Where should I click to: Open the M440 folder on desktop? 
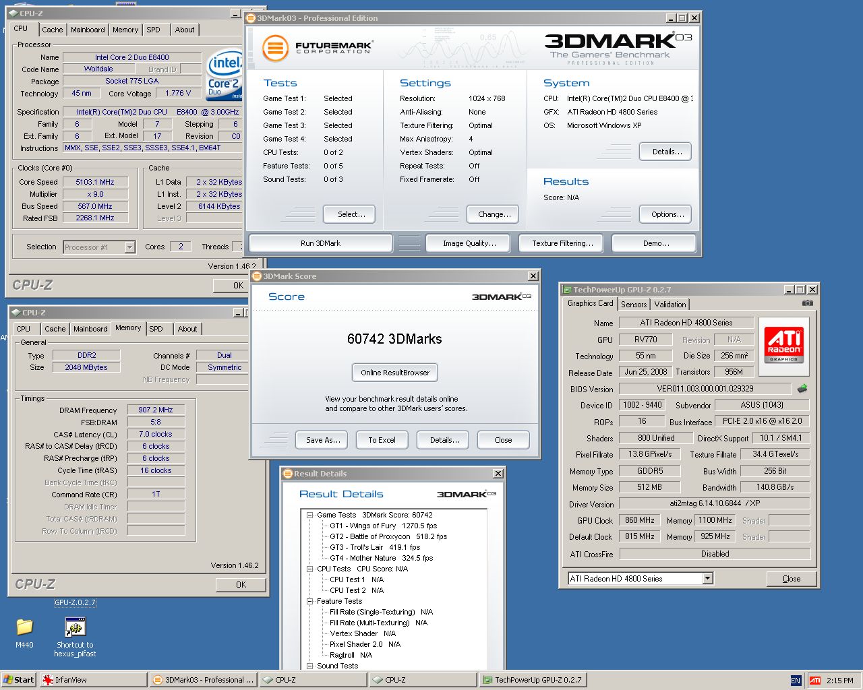24,633
